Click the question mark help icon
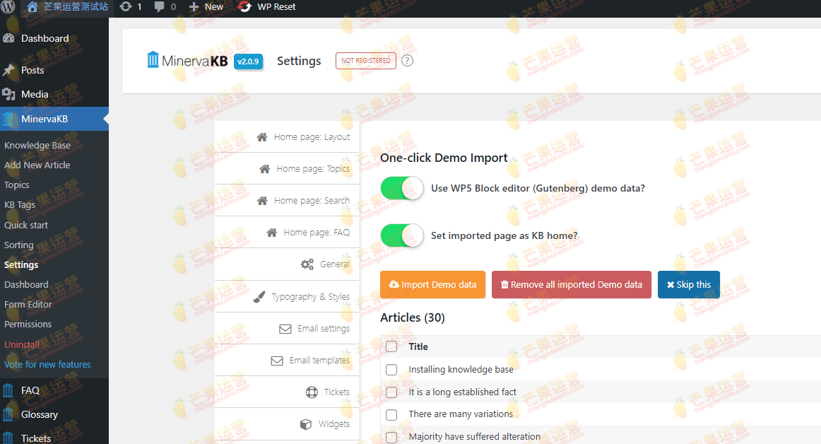The height and width of the screenshot is (444, 821). tap(408, 61)
